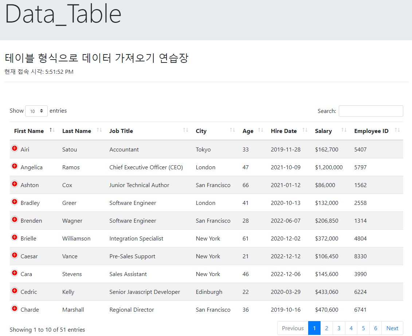Image resolution: width=412 pixels, height=336 pixels.
Task: Click the last name Marshall
Action: (x=73, y=310)
